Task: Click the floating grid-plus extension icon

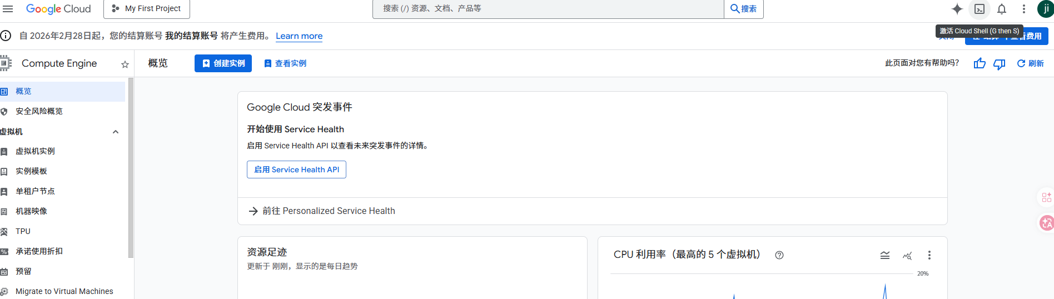Action: (1046, 197)
